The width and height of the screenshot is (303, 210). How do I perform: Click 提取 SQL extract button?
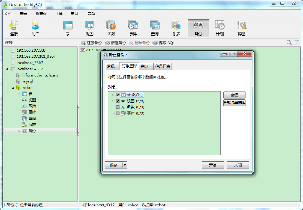[x=164, y=43]
